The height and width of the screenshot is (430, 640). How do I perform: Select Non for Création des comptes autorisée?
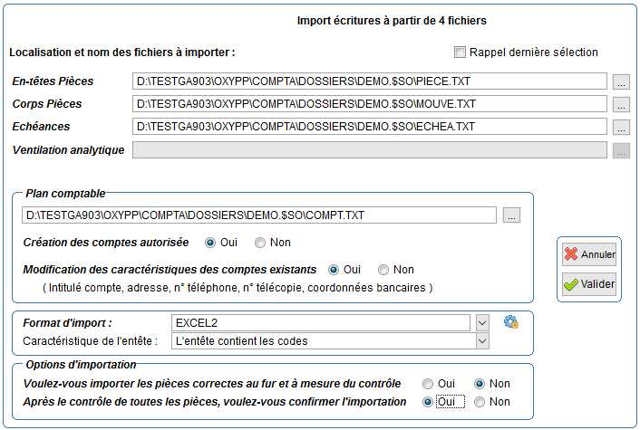(259, 243)
